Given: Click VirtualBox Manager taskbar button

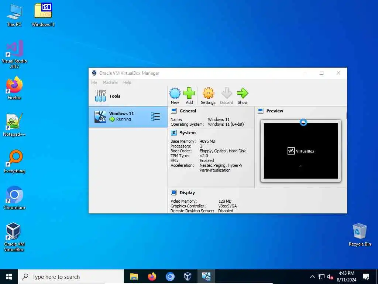Looking at the screenshot, I should (x=188, y=277).
